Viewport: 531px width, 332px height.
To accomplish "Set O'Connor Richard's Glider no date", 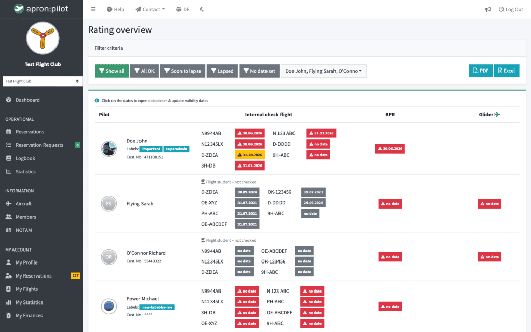I will point(490,257).
